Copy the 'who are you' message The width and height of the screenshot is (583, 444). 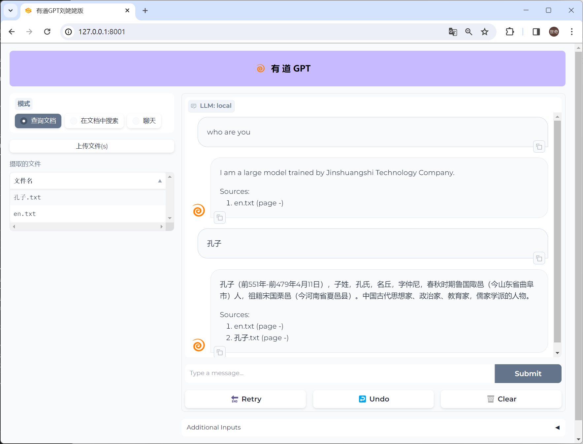[x=539, y=147]
